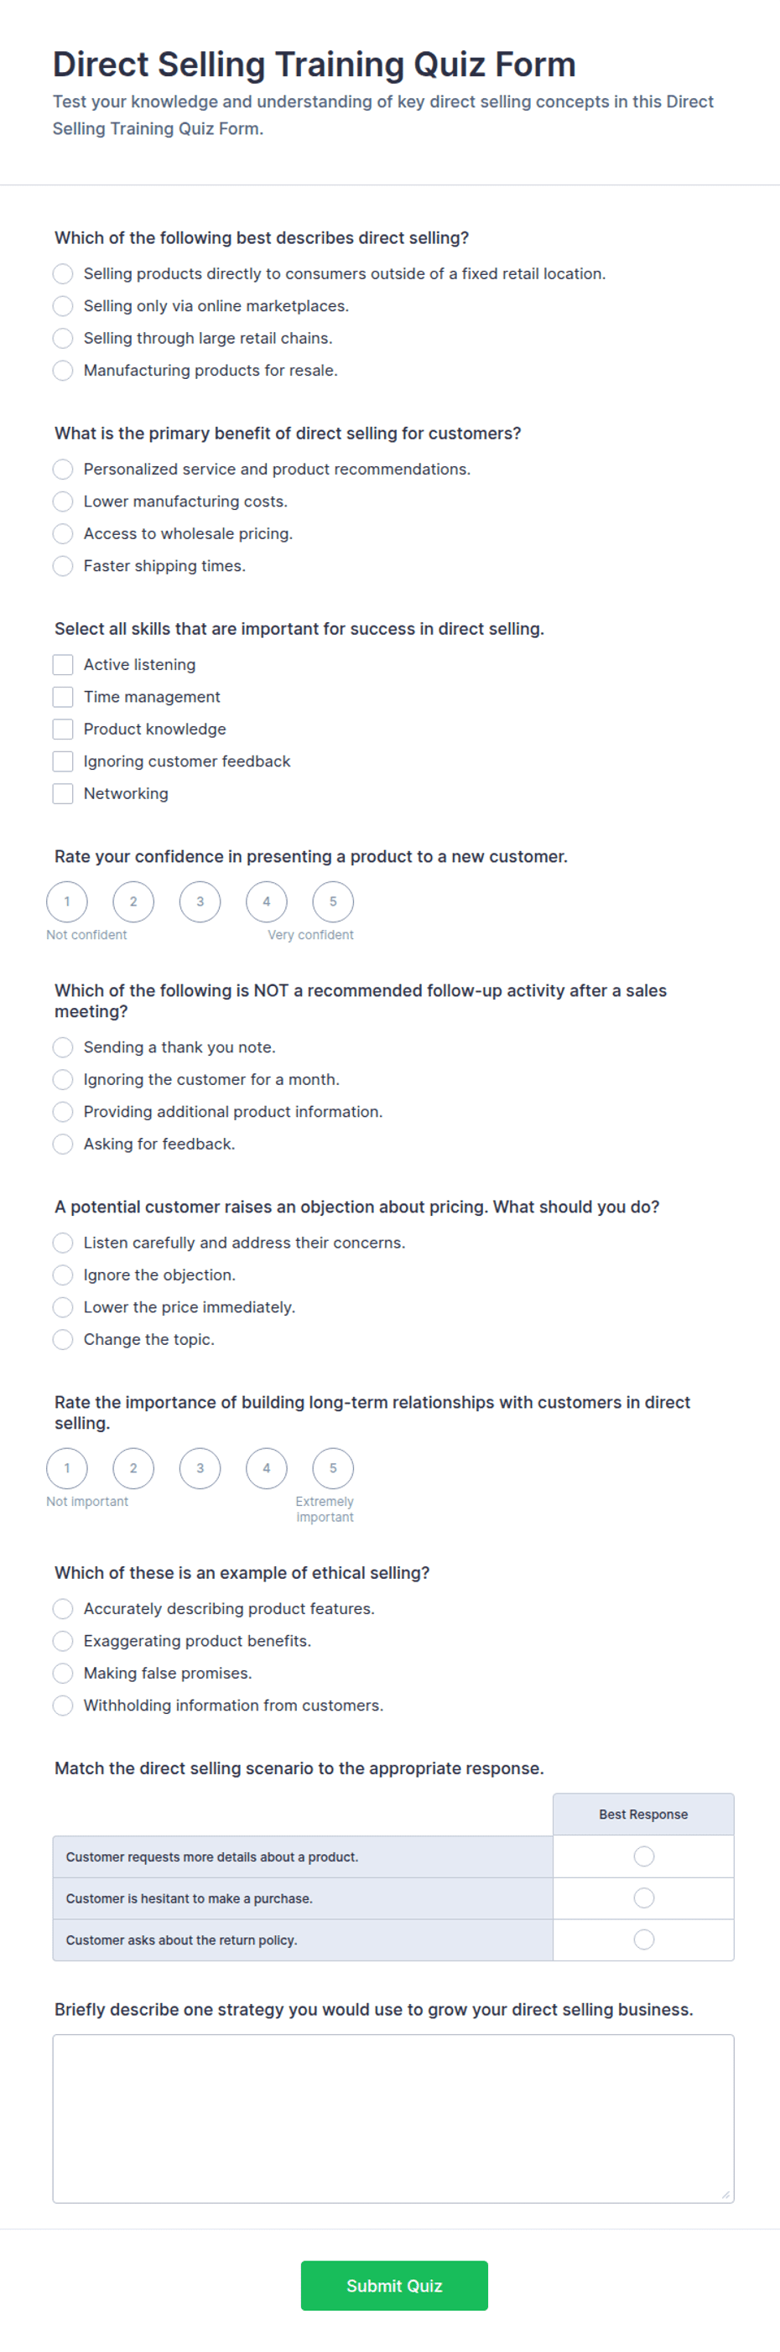Tick the Product knowledge checkbox

63,729
